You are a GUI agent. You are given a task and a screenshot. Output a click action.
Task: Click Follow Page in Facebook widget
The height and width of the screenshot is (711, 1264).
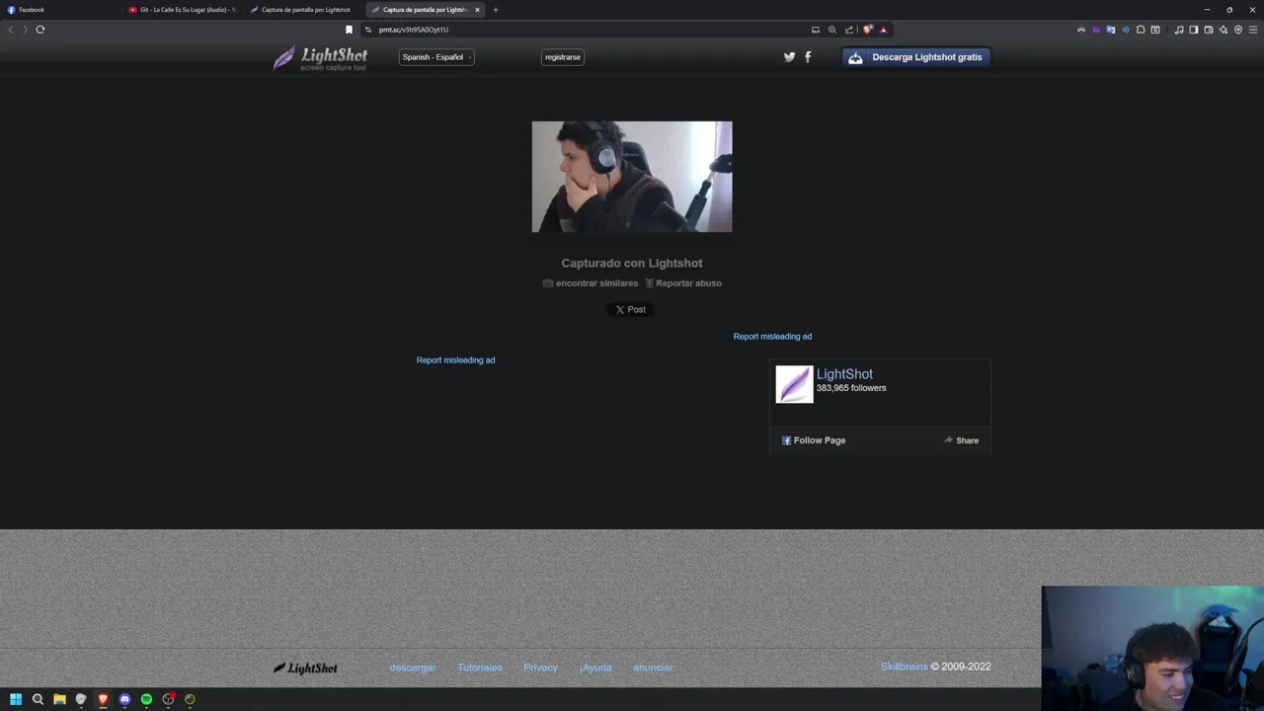(814, 440)
